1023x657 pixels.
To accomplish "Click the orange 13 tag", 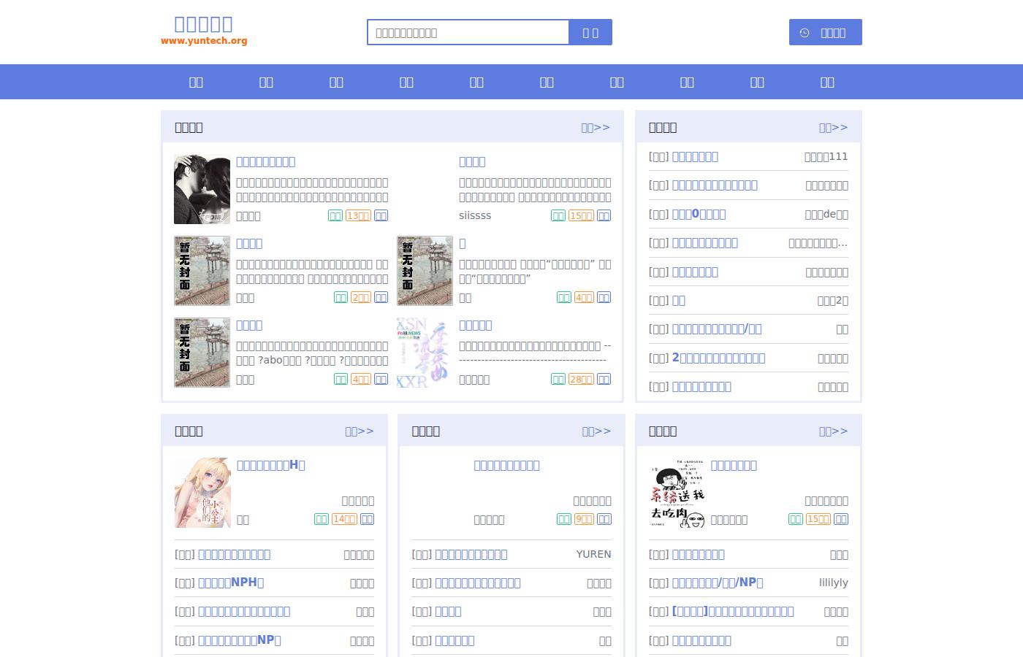I will coord(358,215).
